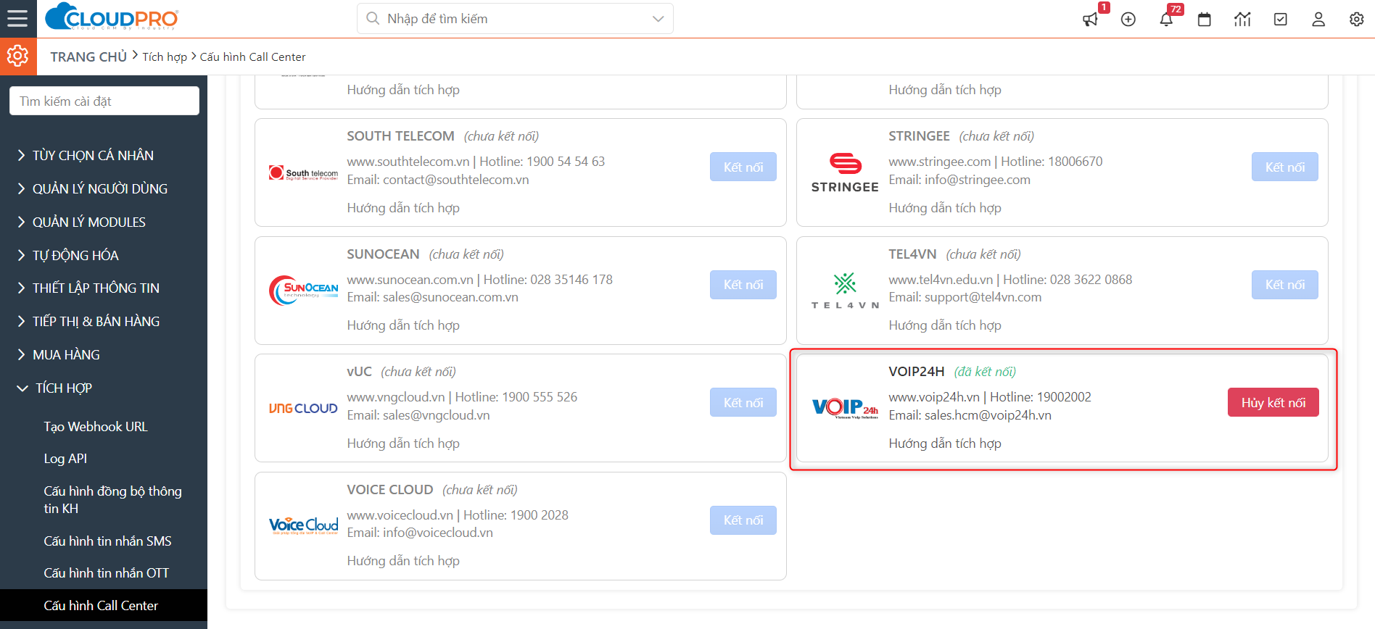Viewport: 1375px width, 629px height.
Task: Open the tasks checkbox icon
Action: point(1281,20)
